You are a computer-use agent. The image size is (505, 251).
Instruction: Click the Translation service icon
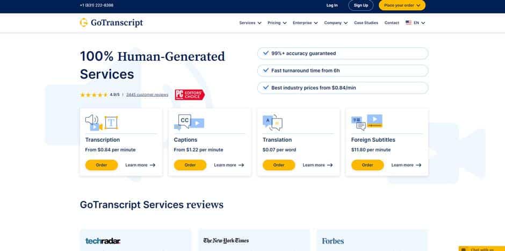[272, 123]
